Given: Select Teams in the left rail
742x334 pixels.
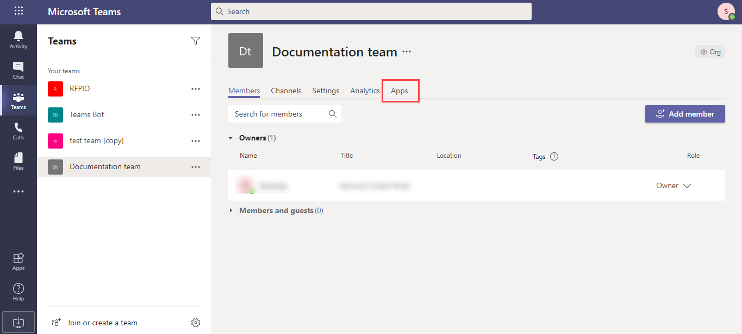Looking at the screenshot, I should [x=18, y=100].
